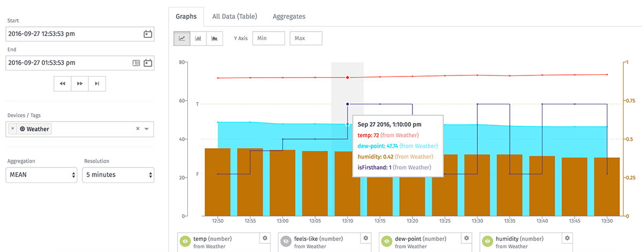
Task: Jump to latest time with skip-to-end button
Action: [97, 83]
